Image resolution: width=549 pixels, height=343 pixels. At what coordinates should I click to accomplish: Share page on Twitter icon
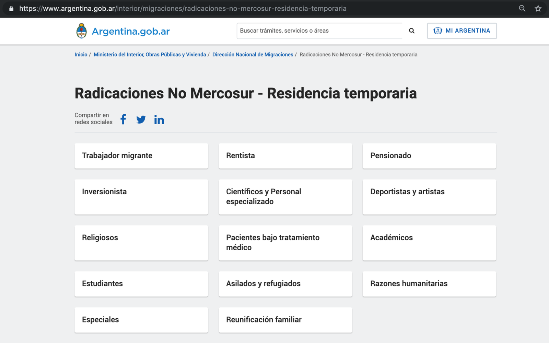(141, 119)
